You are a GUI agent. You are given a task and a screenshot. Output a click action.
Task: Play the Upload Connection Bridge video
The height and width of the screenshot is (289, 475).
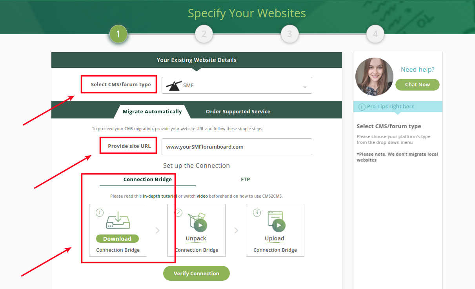[x=279, y=225]
